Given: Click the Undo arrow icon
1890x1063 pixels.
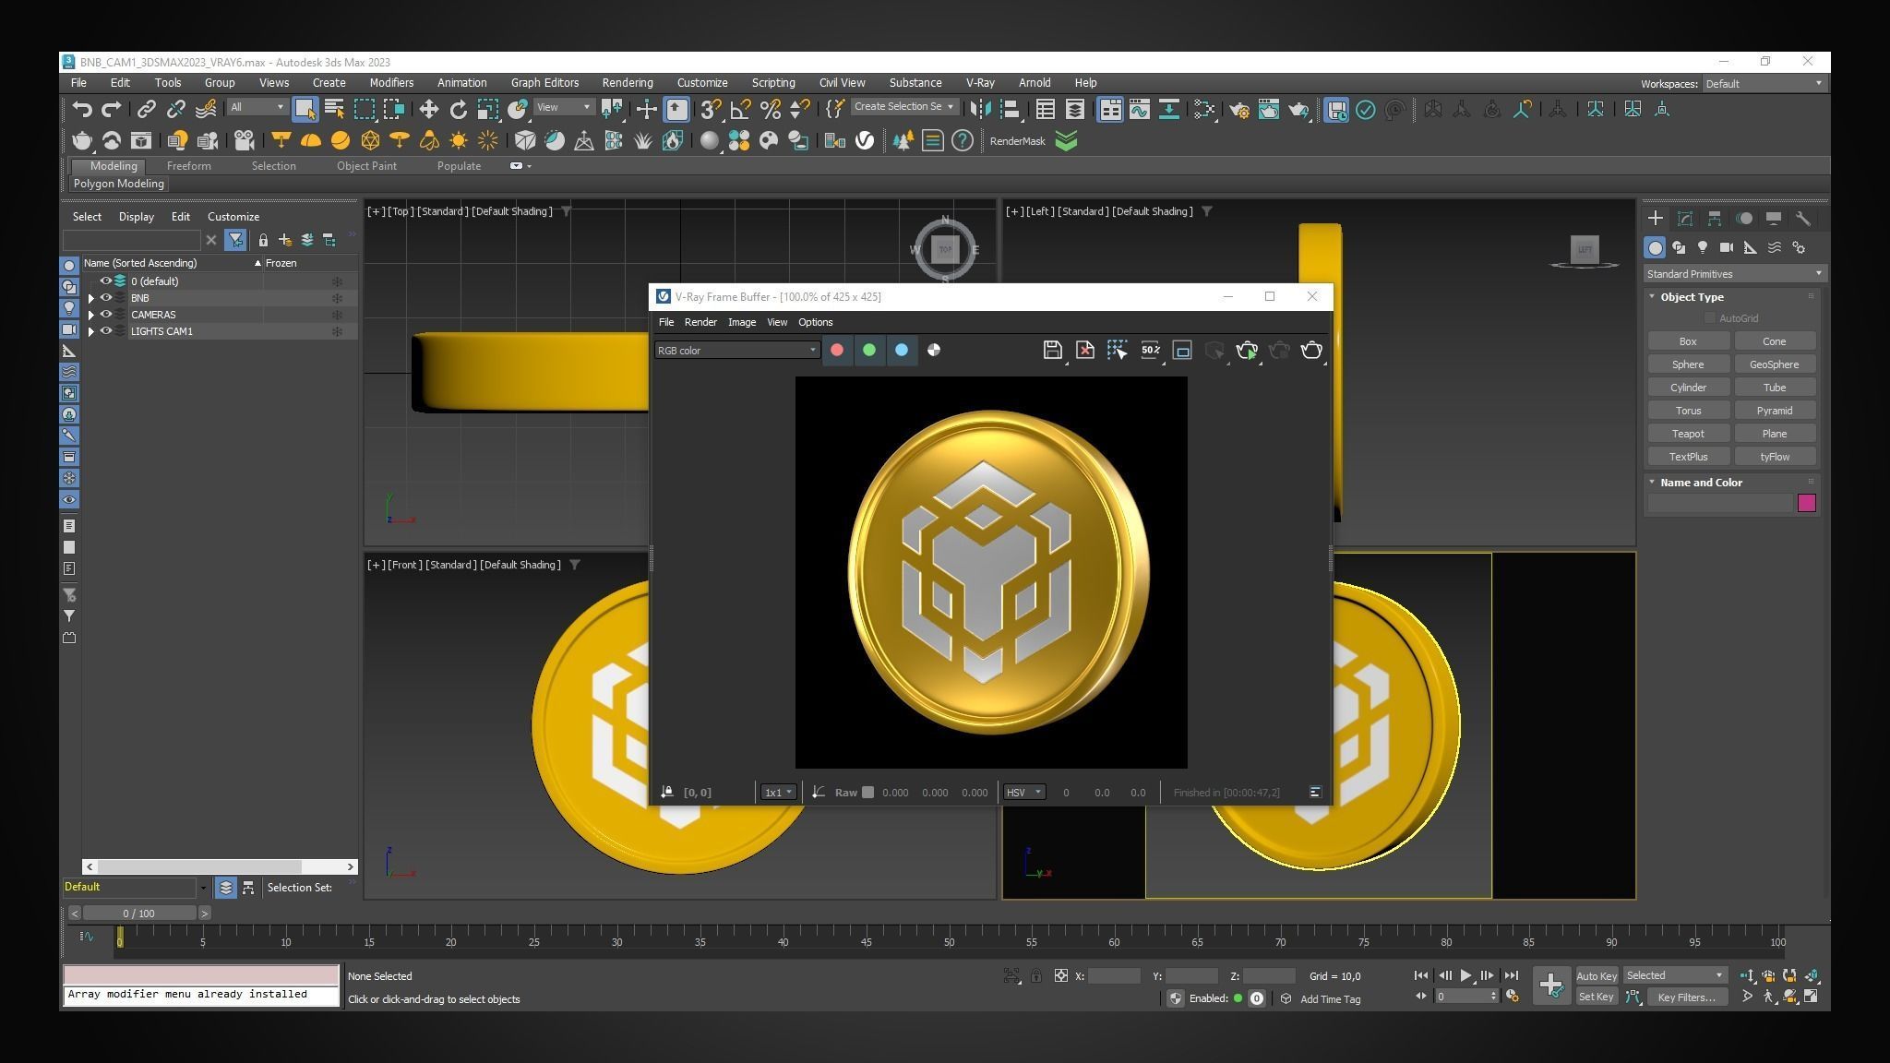Looking at the screenshot, I should (82, 110).
